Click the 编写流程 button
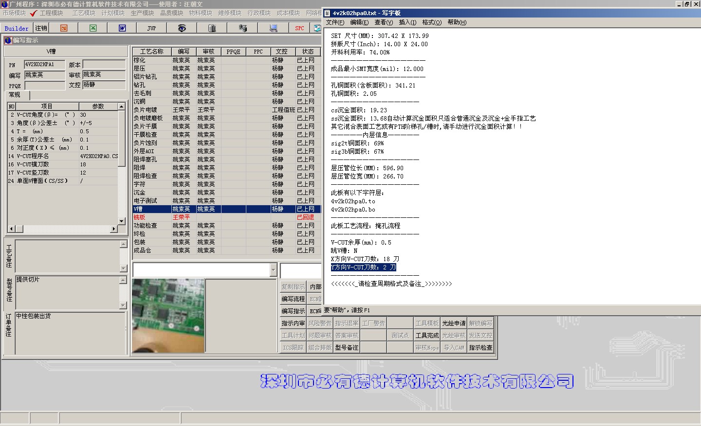Screen dimensions: 701x426 [293, 299]
